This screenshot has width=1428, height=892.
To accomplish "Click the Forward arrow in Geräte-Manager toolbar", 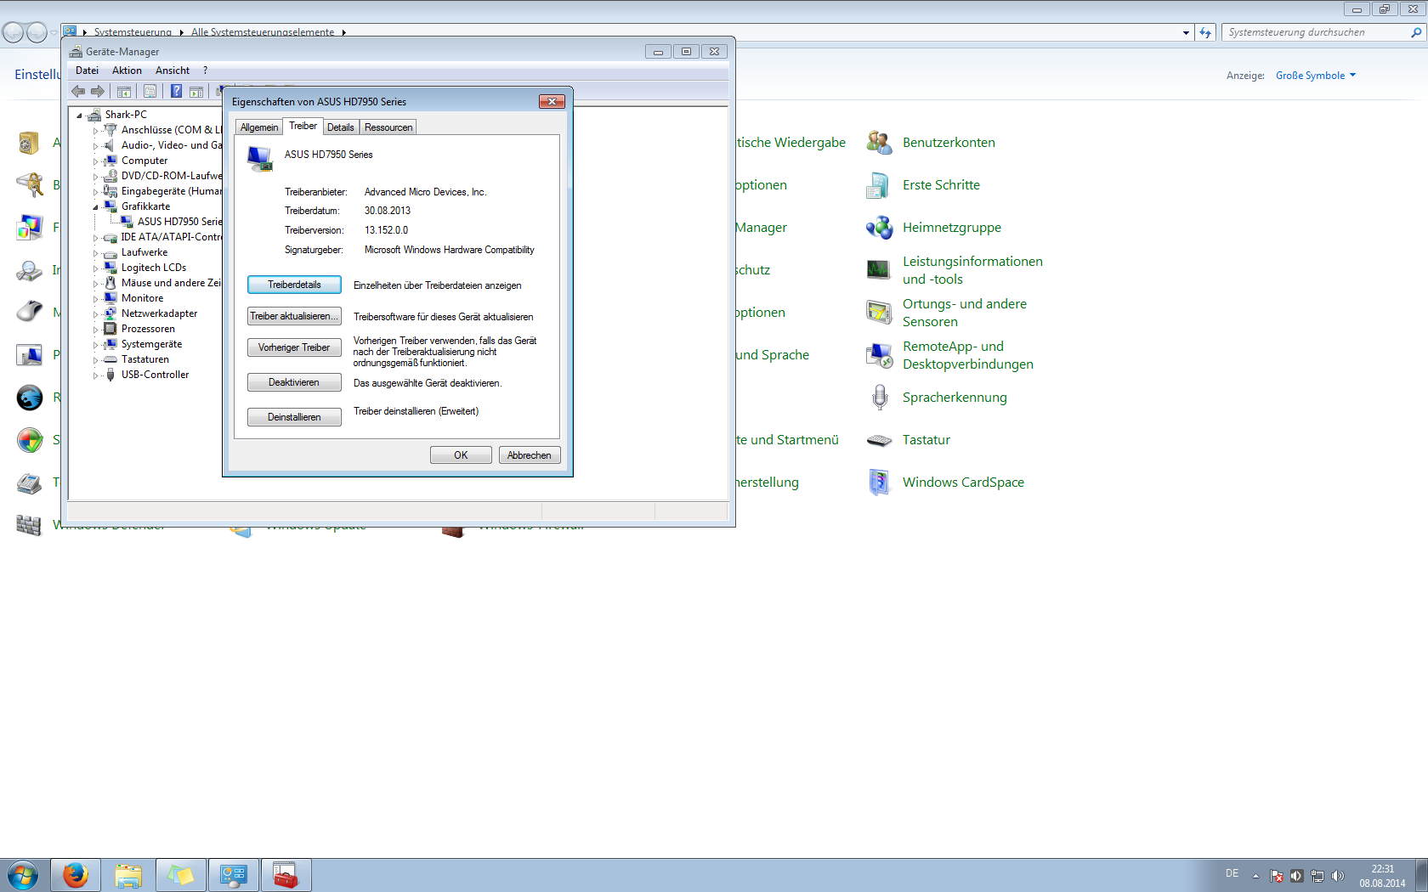I will point(98,91).
